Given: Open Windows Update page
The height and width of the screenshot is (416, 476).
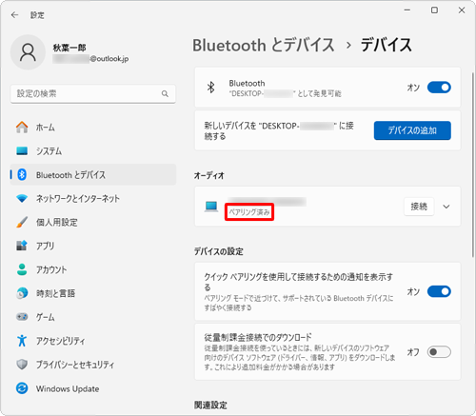Looking at the screenshot, I should pos(93,388).
